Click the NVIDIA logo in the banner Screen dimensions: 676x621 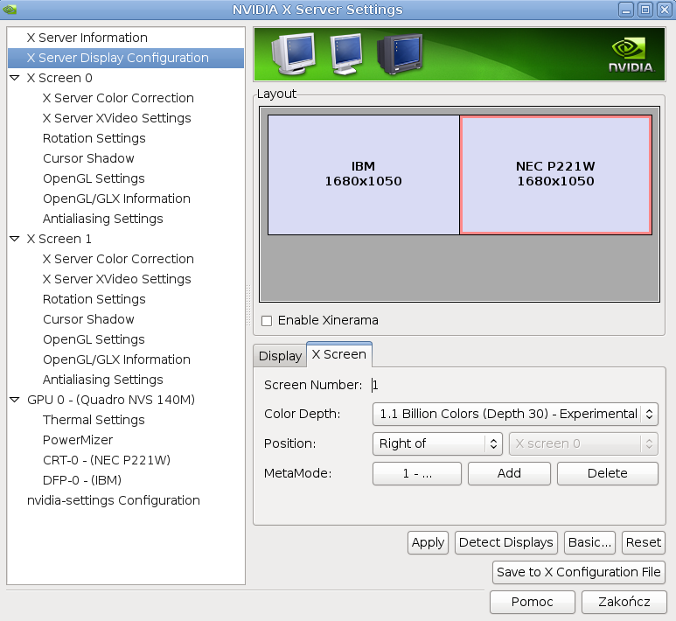coord(631,54)
